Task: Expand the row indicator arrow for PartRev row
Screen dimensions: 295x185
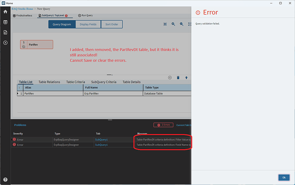Action: click(18, 93)
